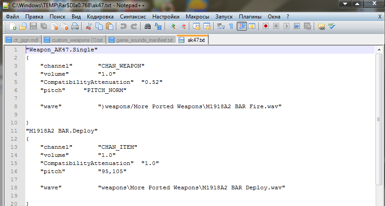
Task: Open the Окна menu
Action: coord(274,17)
